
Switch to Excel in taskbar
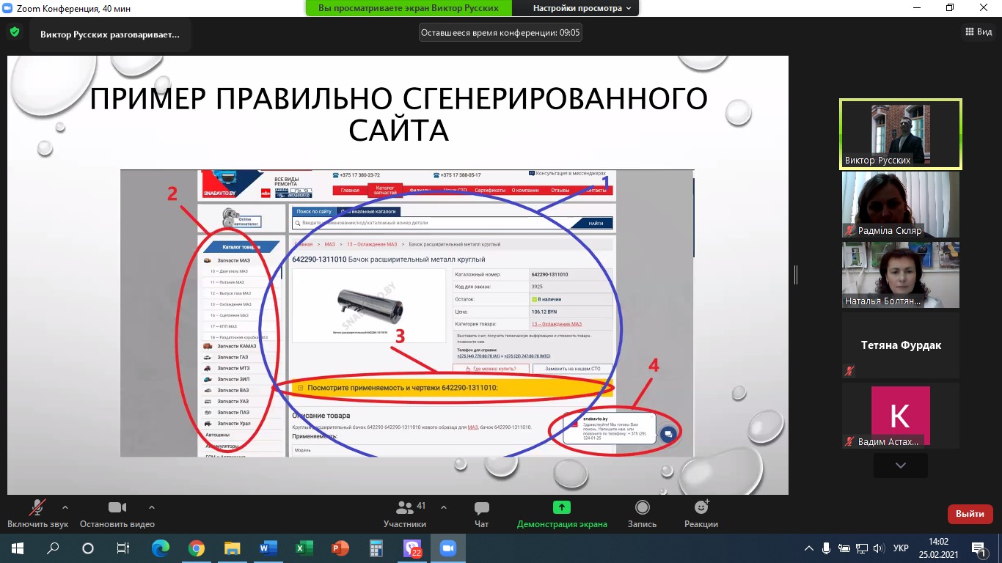(x=304, y=548)
